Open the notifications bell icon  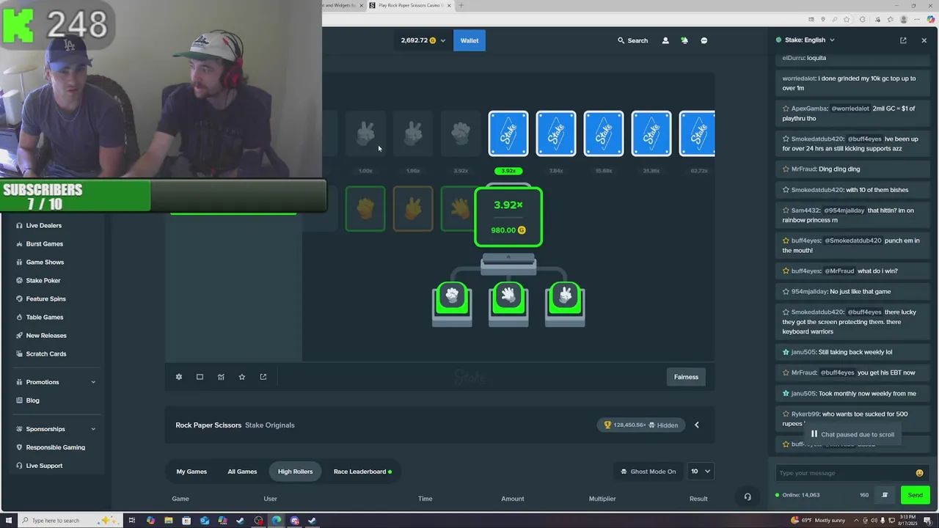684,40
